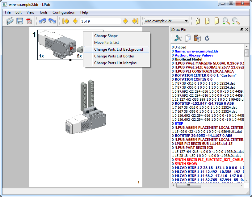The image size is (252, 197).
Task: Redo the change with the blue arrow
Action: [52, 21]
